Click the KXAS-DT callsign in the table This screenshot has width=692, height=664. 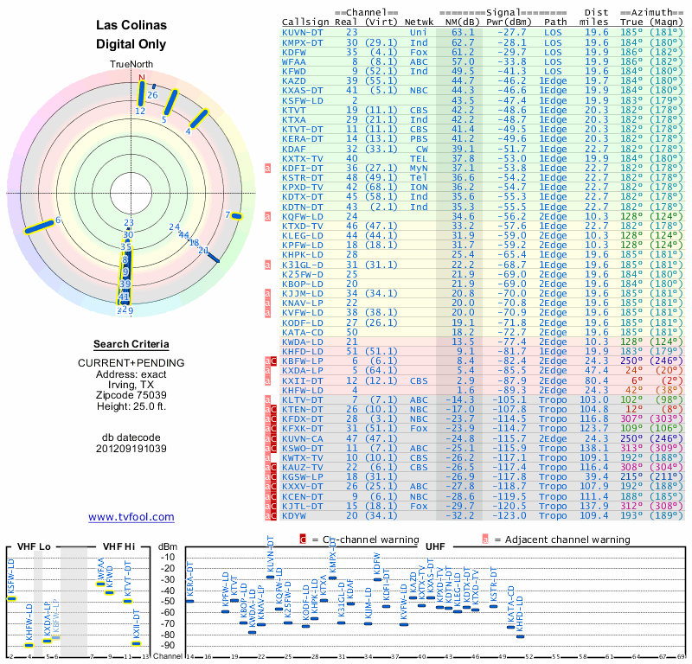tap(302, 91)
